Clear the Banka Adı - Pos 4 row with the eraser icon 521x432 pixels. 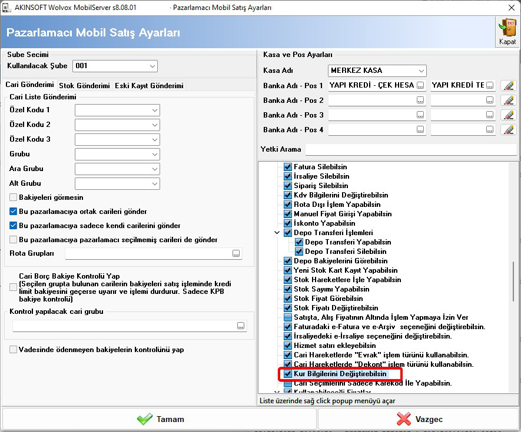(509, 129)
